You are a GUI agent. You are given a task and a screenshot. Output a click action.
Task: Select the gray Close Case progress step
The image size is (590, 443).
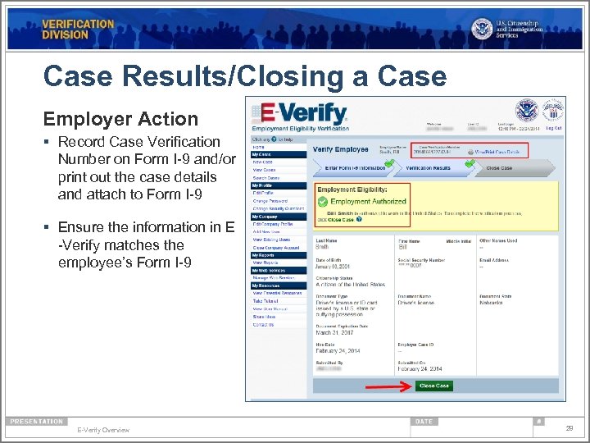(515, 168)
